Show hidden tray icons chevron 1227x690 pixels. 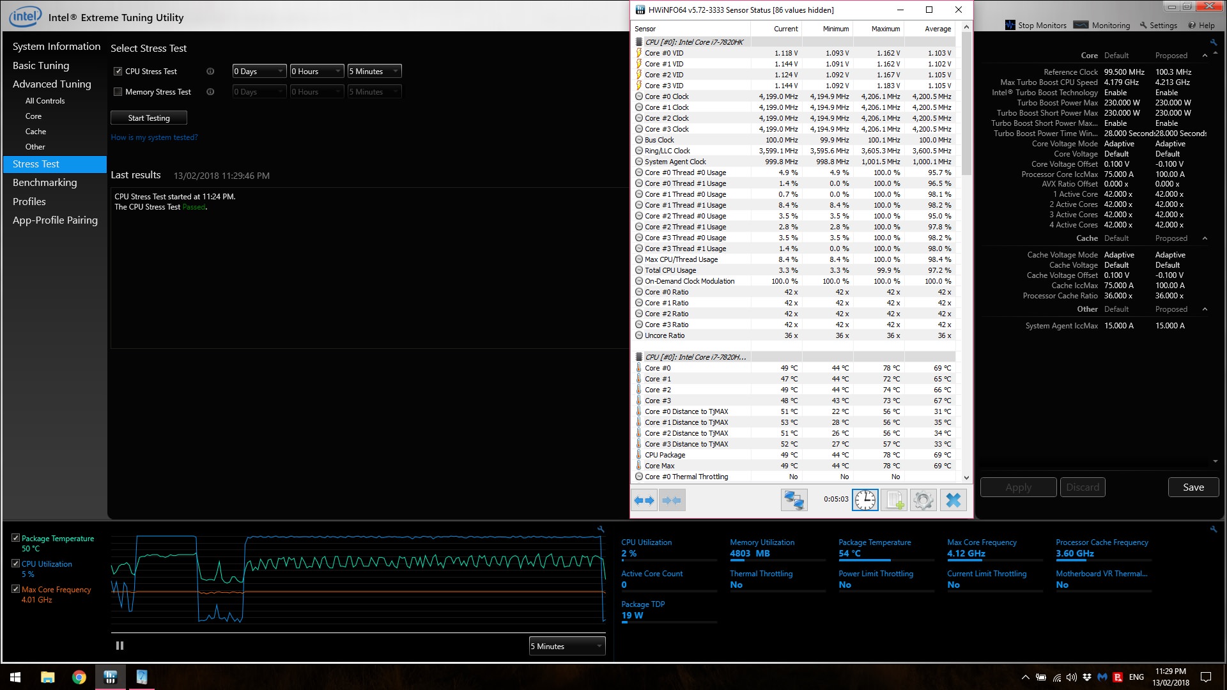[x=1025, y=677]
